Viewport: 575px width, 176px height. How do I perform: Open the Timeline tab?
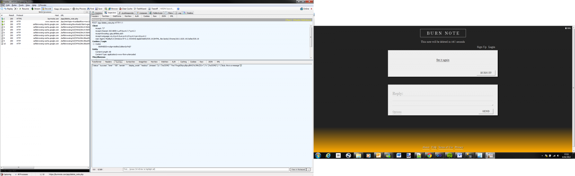(188, 13)
